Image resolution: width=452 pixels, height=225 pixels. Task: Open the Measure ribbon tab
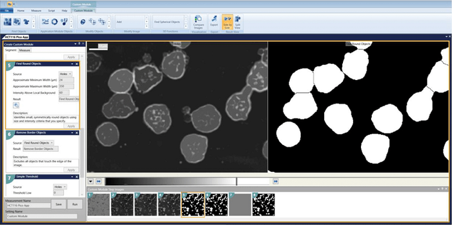click(36, 11)
